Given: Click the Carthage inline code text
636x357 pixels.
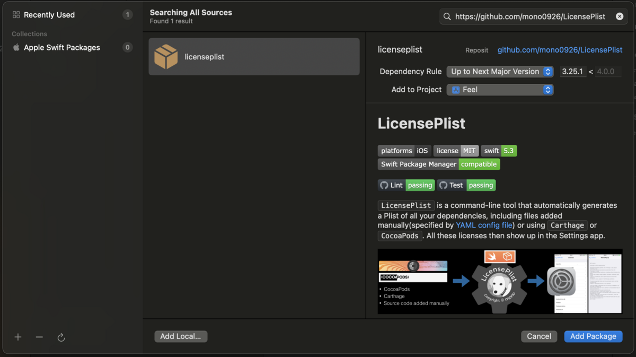Looking at the screenshot, I should (x=567, y=225).
